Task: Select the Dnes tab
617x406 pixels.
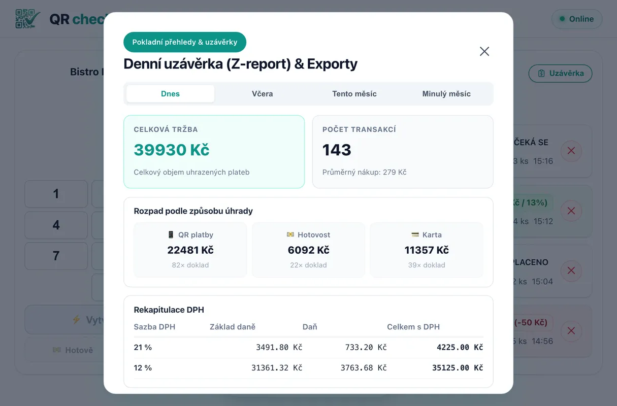Action: (x=170, y=93)
